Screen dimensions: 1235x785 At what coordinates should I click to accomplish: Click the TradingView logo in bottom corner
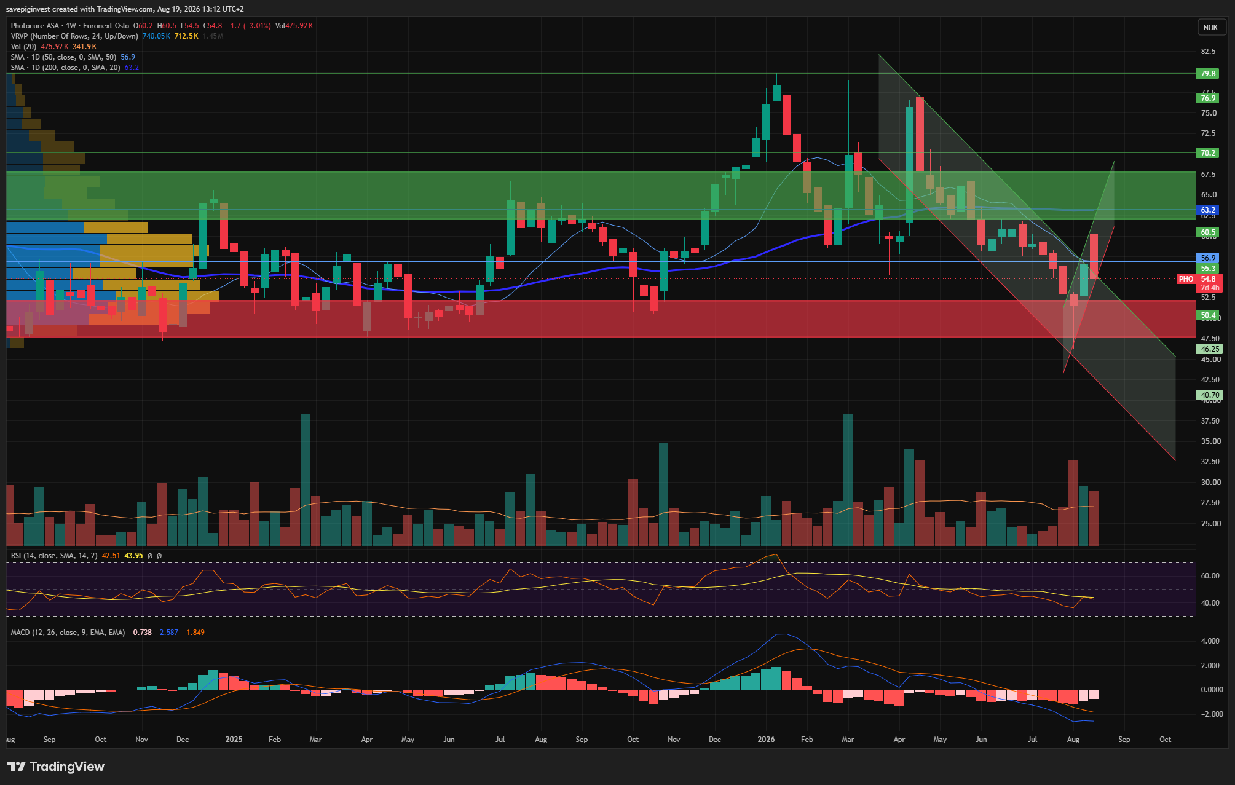pyautogui.click(x=56, y=766)
